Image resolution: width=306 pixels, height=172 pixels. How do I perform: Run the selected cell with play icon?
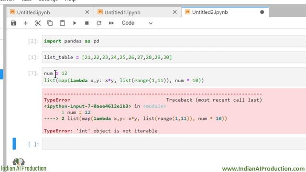[x=75, y=23]
